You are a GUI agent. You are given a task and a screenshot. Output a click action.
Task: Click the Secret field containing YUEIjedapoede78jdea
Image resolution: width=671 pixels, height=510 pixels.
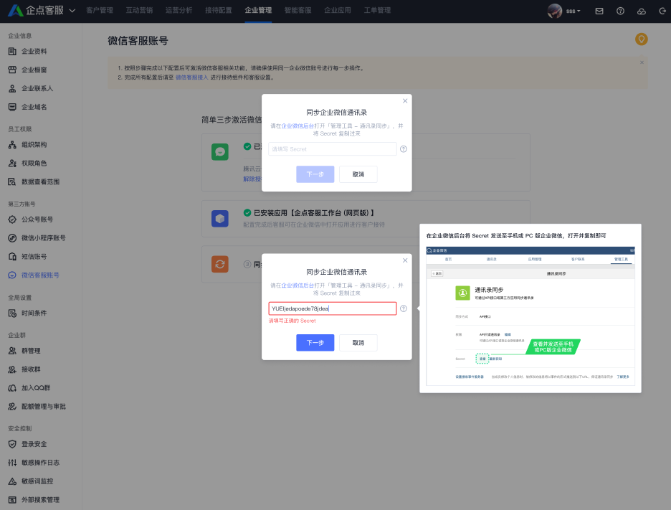click(x=333, y=308)
